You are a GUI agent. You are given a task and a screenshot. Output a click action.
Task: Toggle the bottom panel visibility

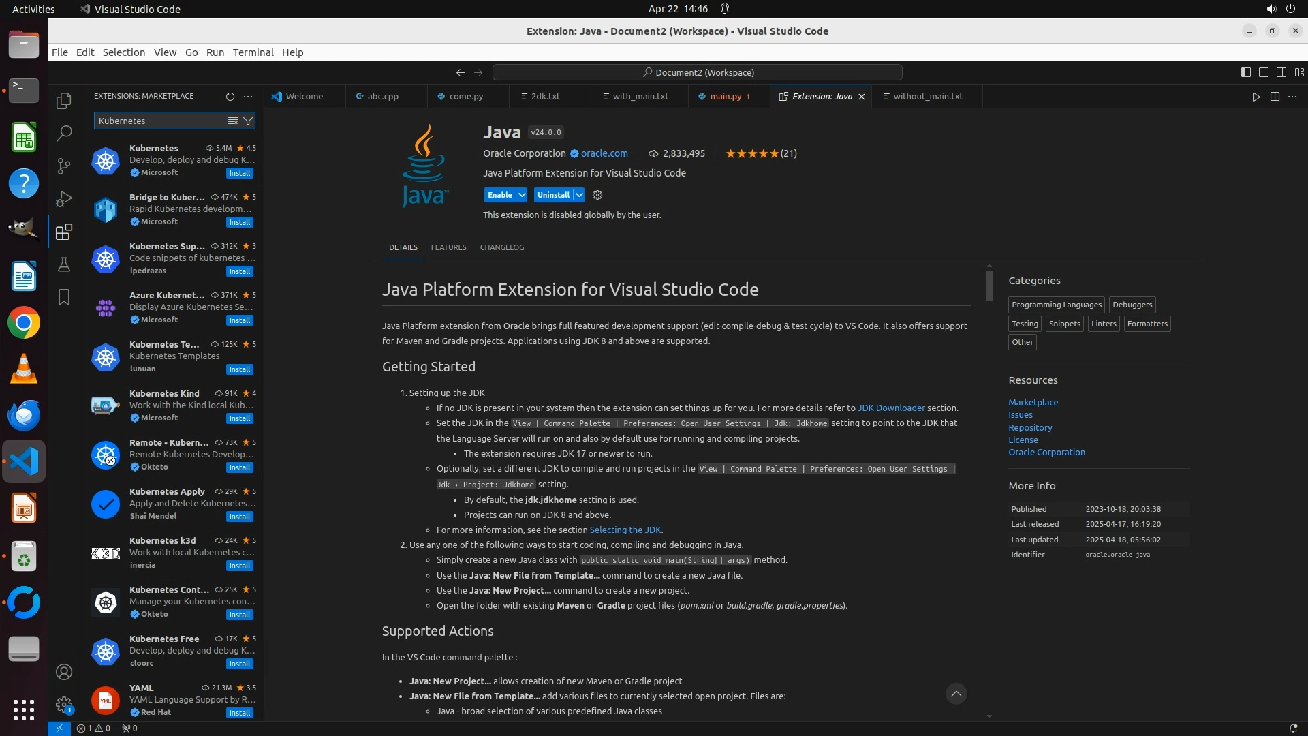pos(1264,72)
